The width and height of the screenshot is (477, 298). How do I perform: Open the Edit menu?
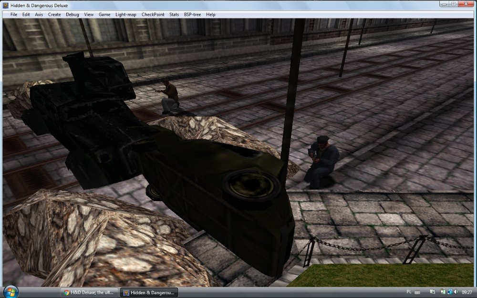[x=26, y=14]
